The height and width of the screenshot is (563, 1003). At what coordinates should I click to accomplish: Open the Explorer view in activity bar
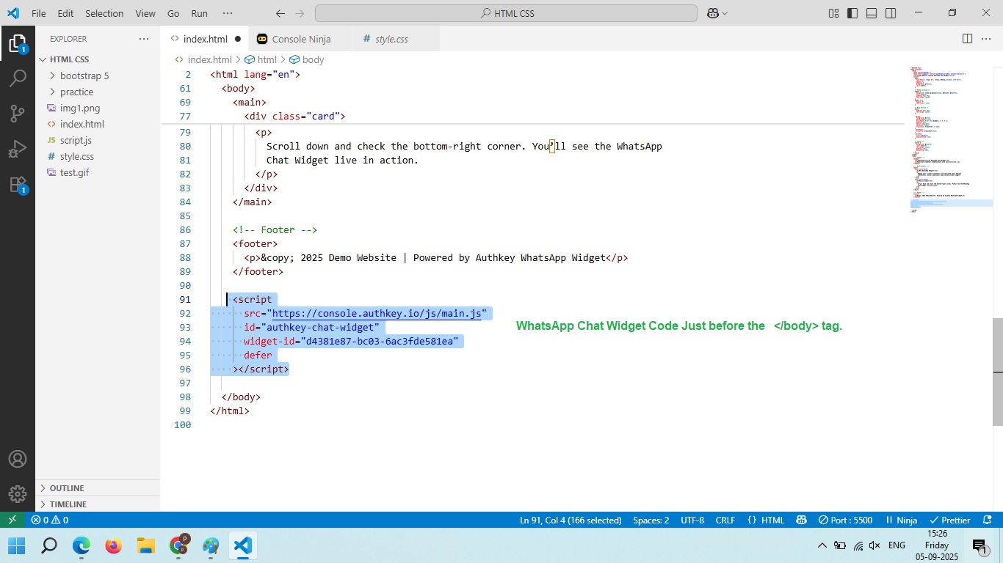18,43
